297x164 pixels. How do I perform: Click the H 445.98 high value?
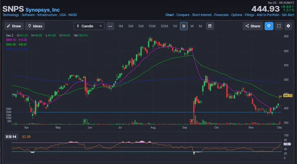coord(37,35)
